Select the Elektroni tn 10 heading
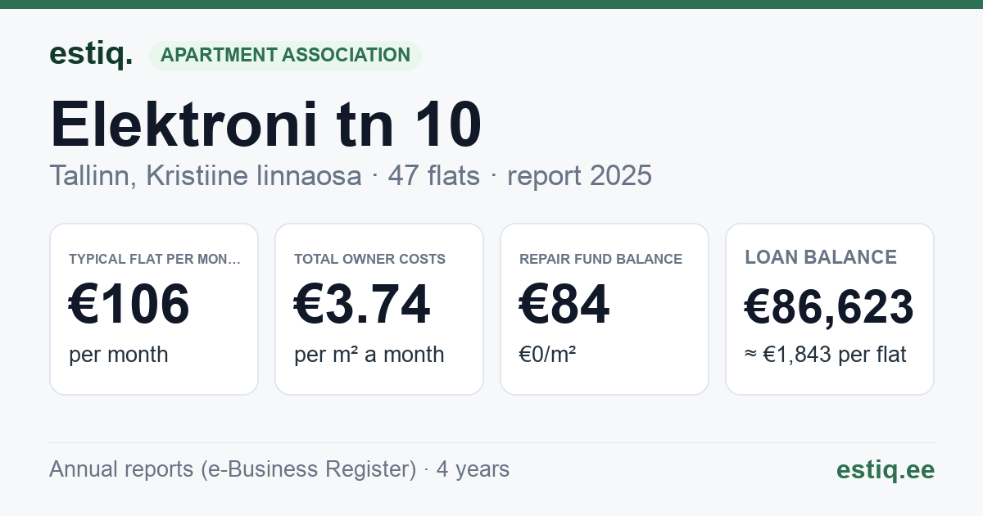This screenshot has width=983, height=516. [x=266, y=124]
